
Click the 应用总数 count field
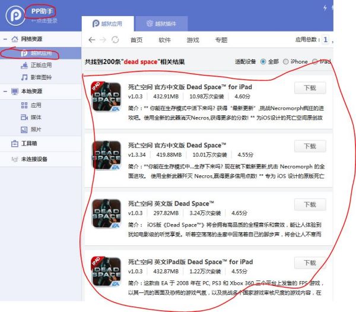pyautogui.click(x=326, y=40)
